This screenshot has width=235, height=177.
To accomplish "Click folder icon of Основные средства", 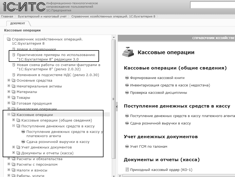I will (14, 80).
